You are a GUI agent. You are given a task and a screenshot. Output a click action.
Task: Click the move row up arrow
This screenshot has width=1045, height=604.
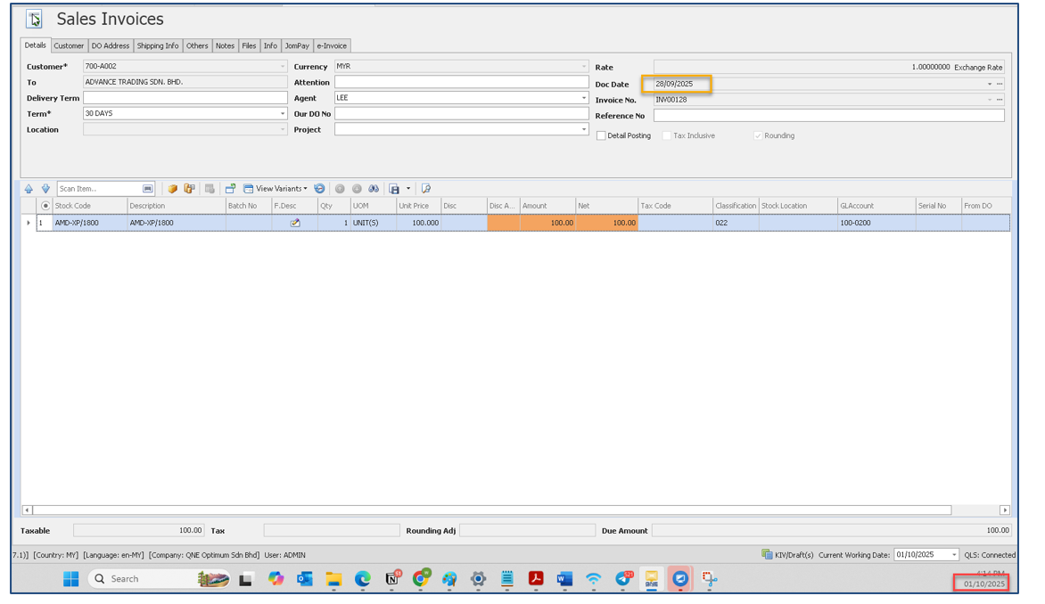(x=29, y=189)
